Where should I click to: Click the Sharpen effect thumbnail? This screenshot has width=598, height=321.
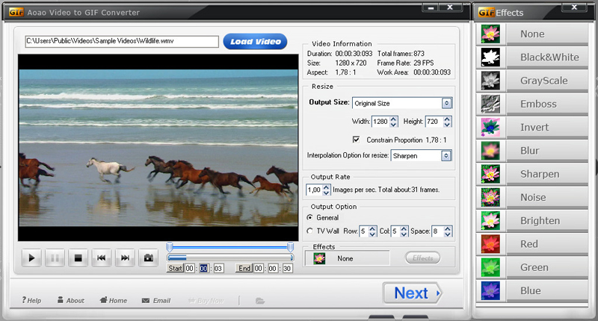pos(490,174)
